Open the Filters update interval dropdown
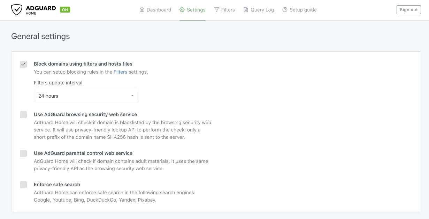 86,96
